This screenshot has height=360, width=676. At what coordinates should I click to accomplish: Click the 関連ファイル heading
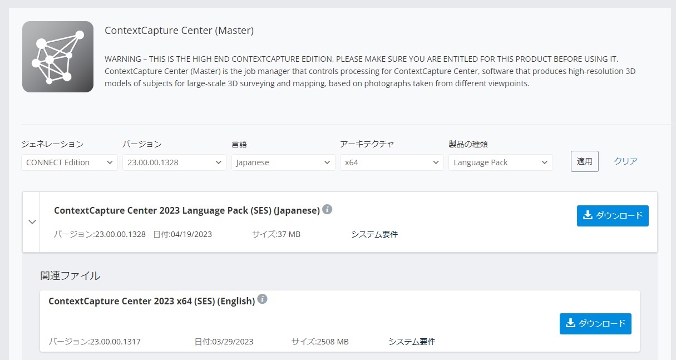point(70,275)
